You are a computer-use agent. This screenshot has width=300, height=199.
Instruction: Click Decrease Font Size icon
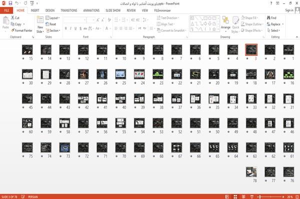tap(103, 19)
